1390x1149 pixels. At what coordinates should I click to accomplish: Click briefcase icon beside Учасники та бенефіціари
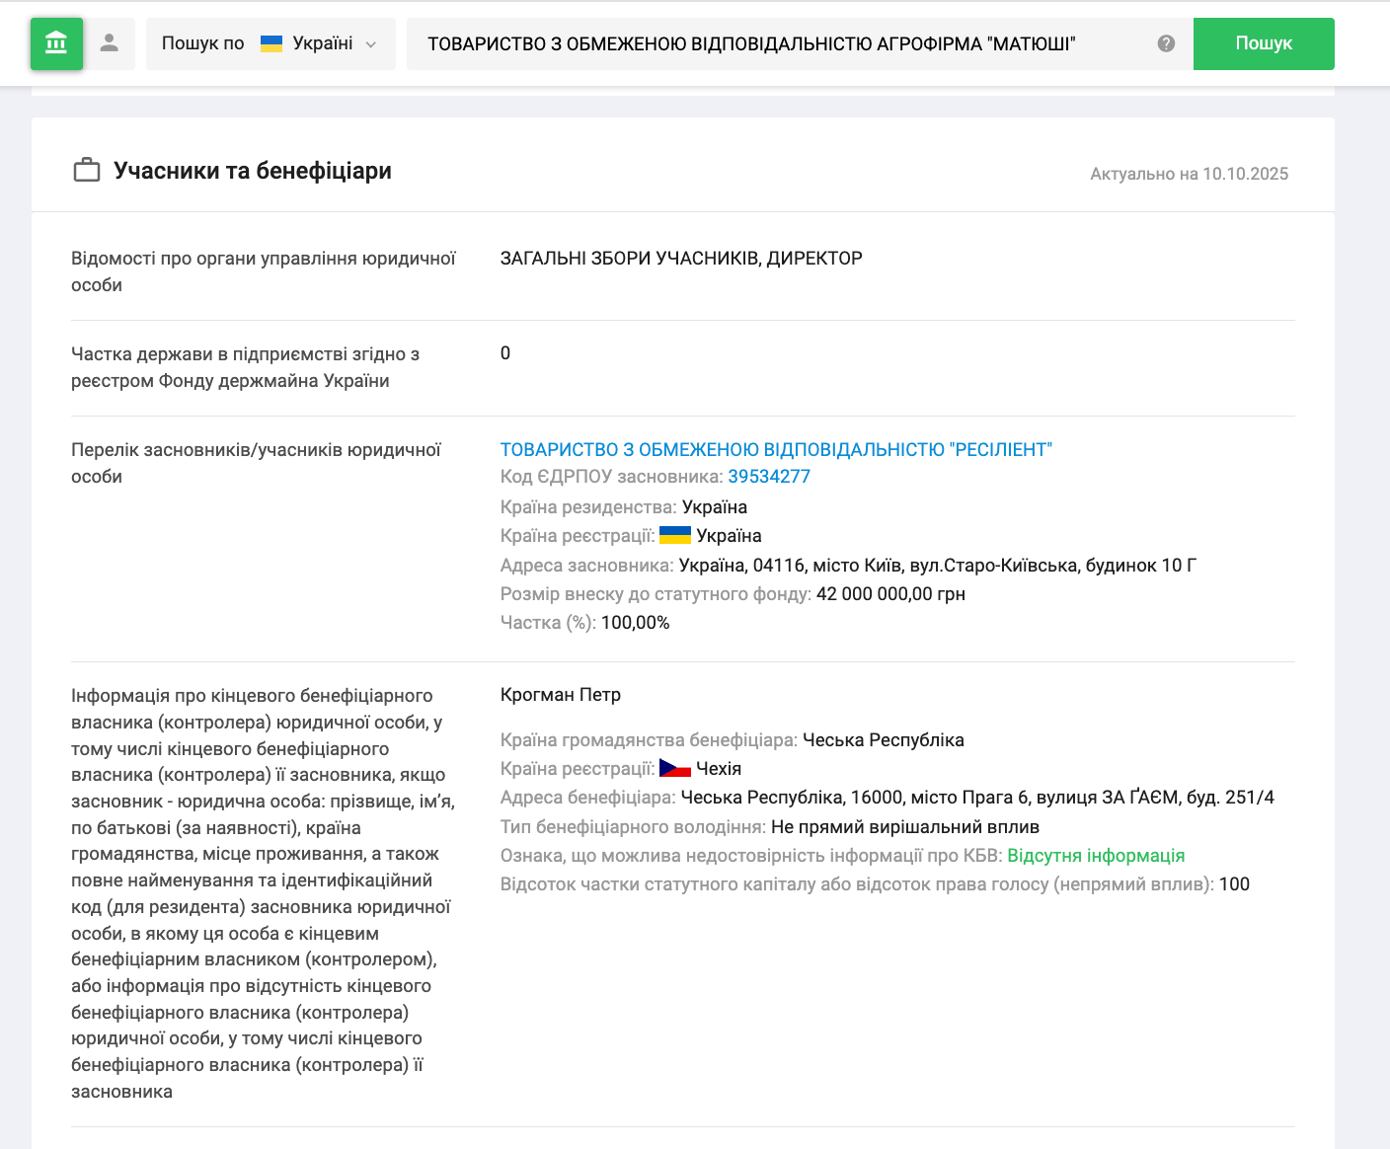tap(87, 171)
